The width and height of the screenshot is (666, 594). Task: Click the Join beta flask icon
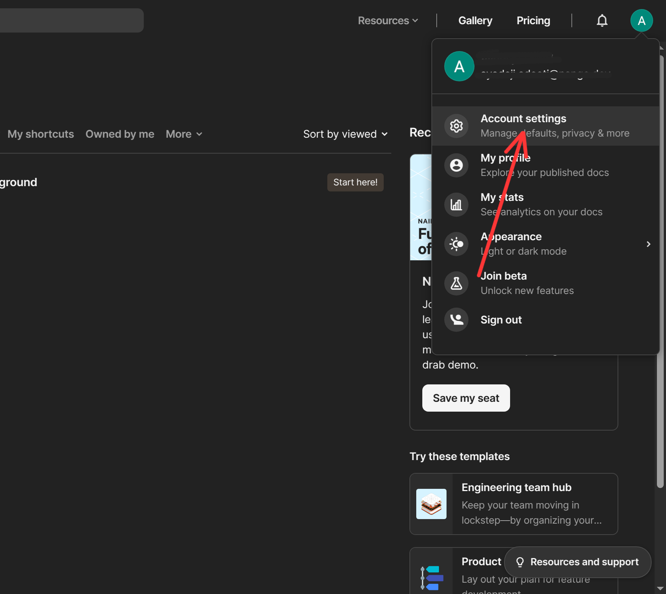tap(456, 283)
